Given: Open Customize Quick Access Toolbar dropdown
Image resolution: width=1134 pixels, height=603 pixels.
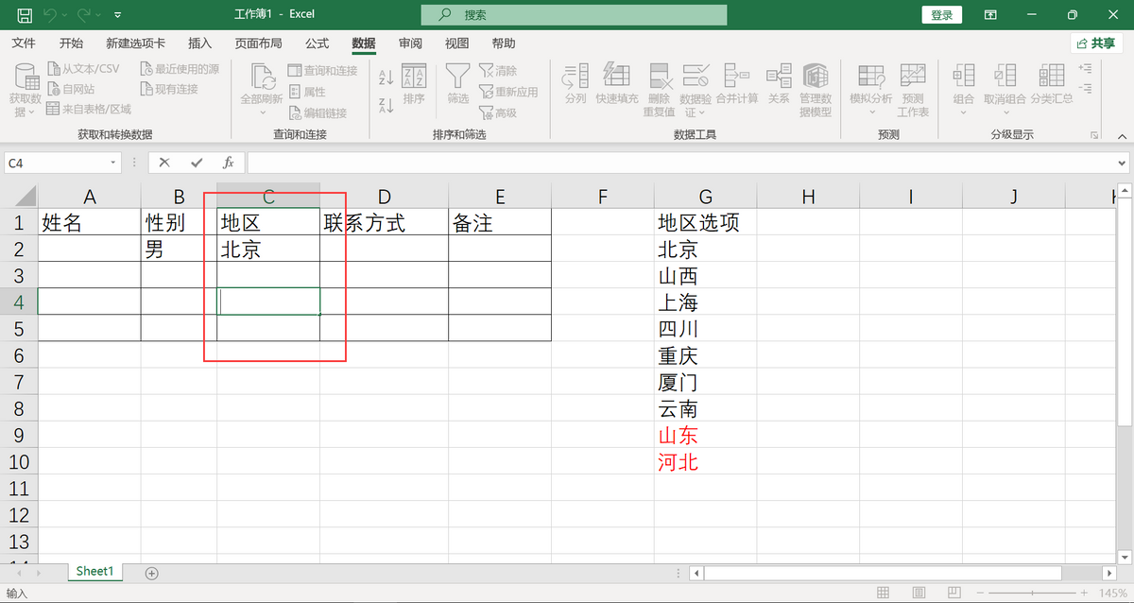Looking at the screenshot, I should click(117, 16).
